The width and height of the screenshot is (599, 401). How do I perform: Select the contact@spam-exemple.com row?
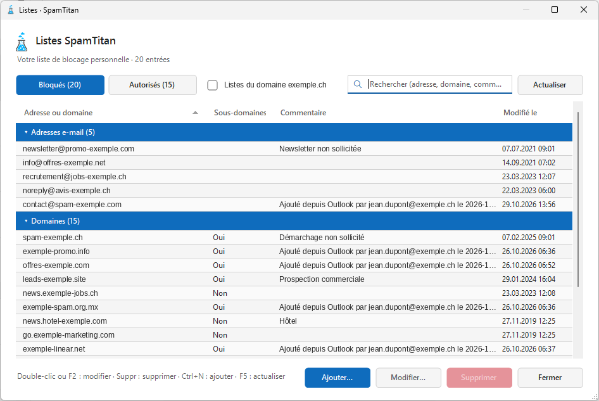pos(294,205)
